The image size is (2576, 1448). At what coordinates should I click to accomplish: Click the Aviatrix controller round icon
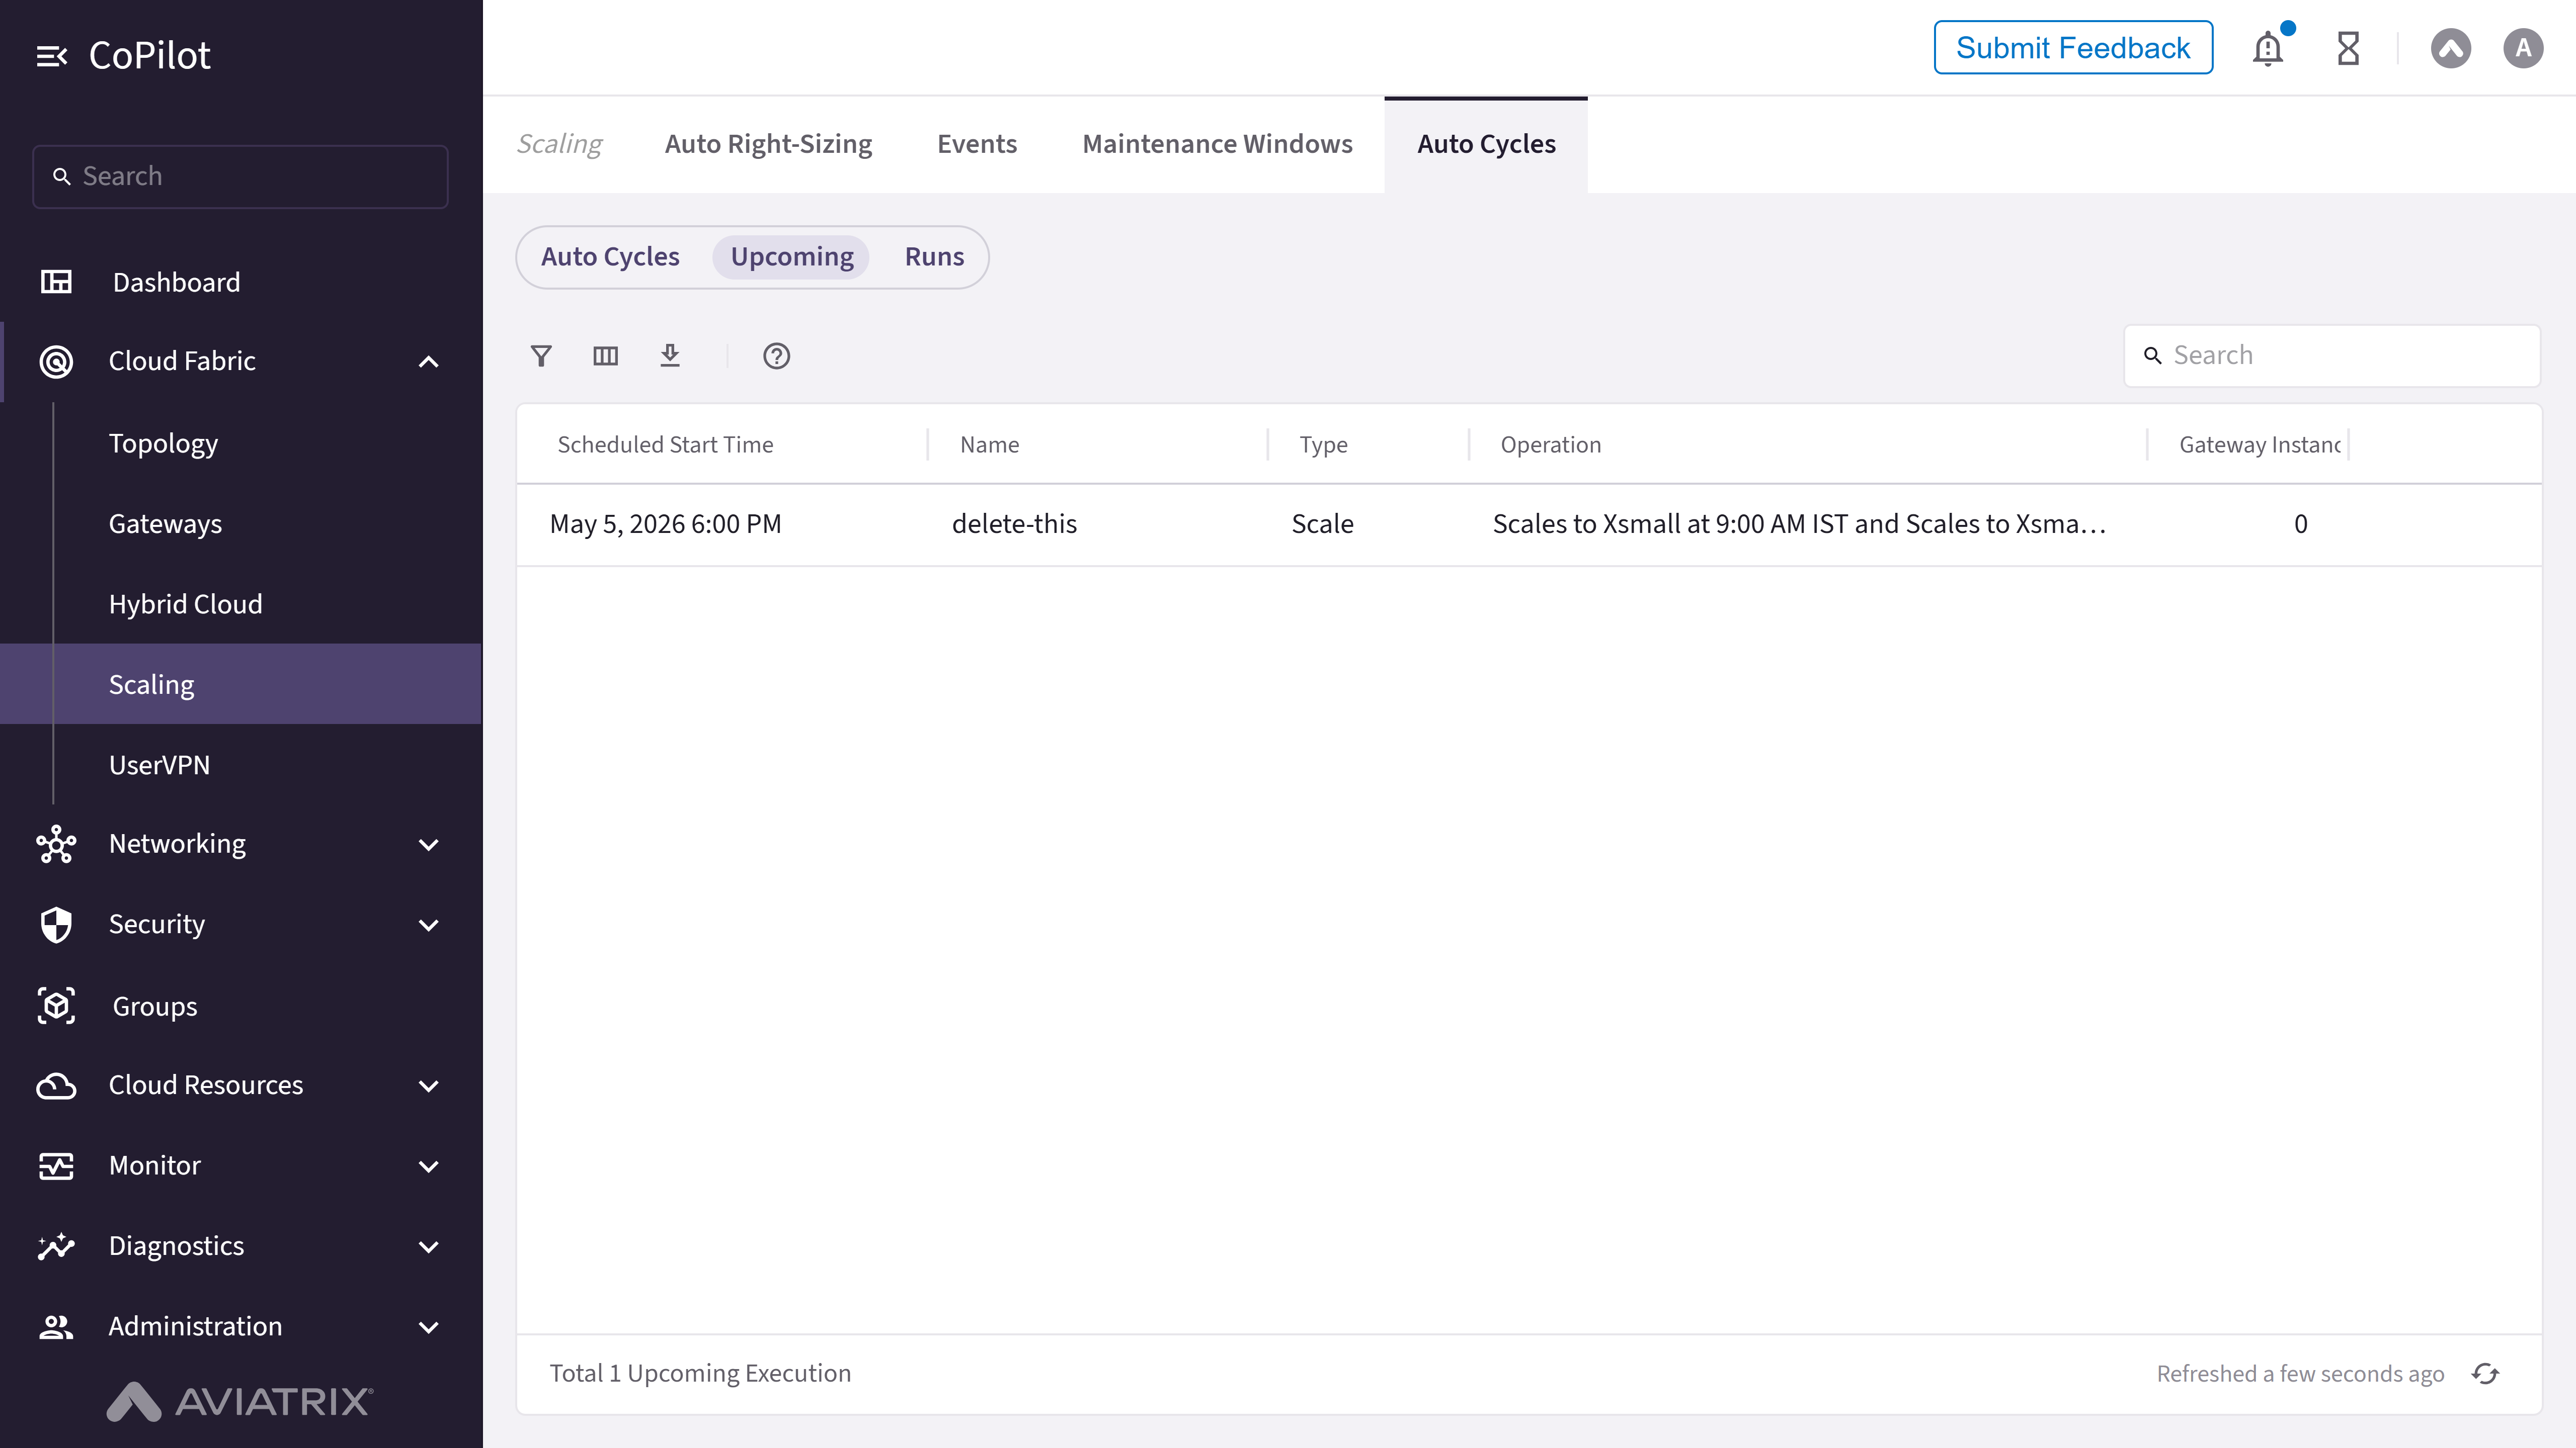[x=2451, y=48]
